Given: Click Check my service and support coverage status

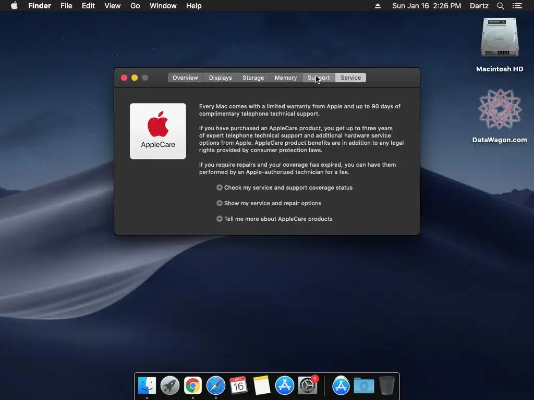Looking at the screenshot, I should pos(288,187).
